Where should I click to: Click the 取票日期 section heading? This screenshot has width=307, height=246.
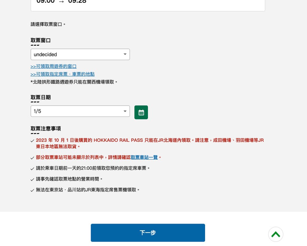41,98
